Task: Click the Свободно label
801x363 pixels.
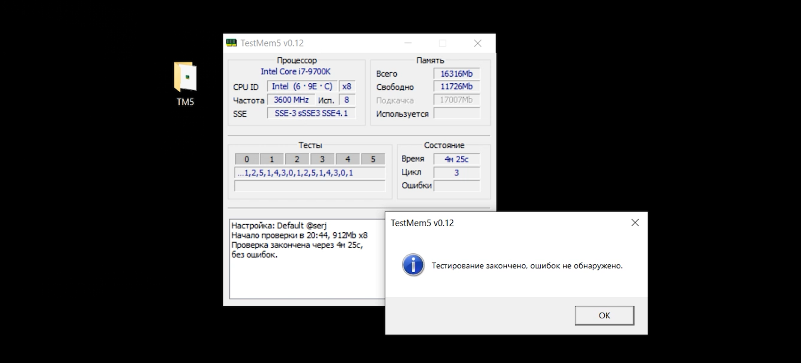Action: tap(395, 87)
